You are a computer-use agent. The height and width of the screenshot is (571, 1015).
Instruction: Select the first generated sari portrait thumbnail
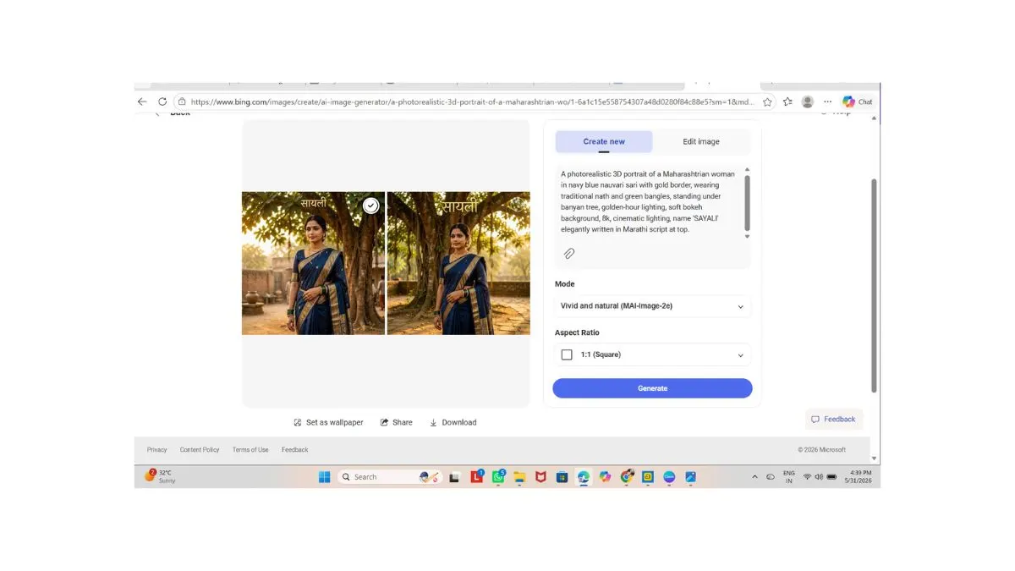tap(313, 263)
